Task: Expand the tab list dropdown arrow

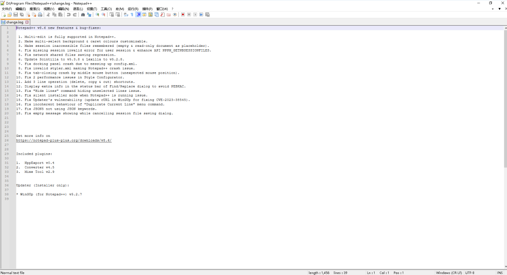Action: 499,9
